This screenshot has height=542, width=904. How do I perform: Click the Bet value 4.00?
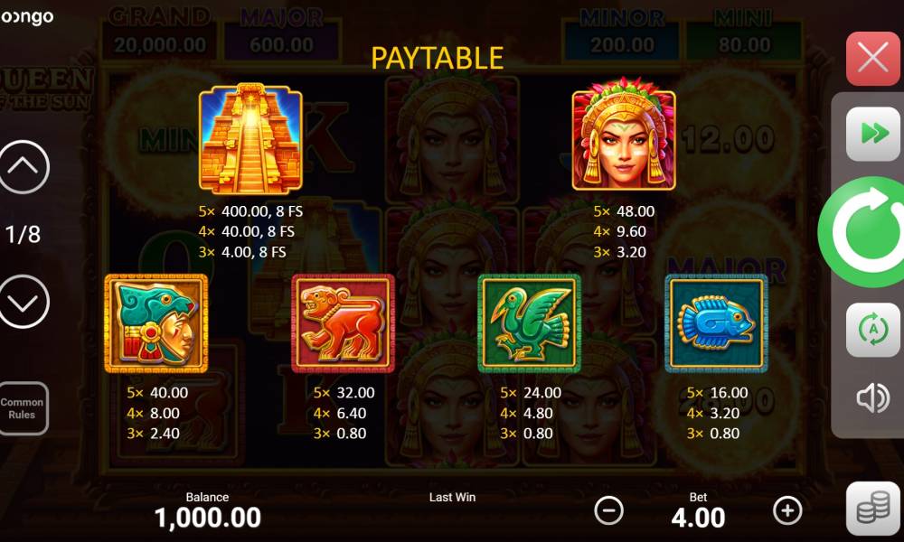tap(698, 518)
